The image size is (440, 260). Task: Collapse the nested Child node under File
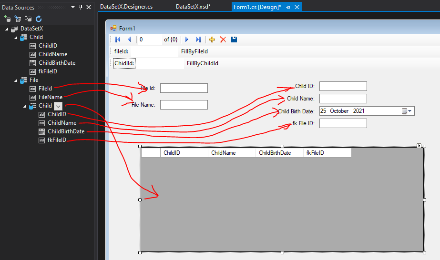point(25,106)
